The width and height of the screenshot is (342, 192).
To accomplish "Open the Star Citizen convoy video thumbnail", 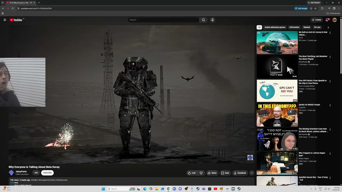I will click(x=277, y=42).
